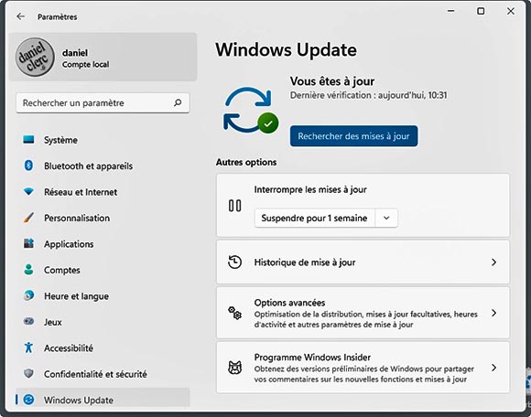
Task: Expand Options avancées chevron
Action: [x=493, y=313]
